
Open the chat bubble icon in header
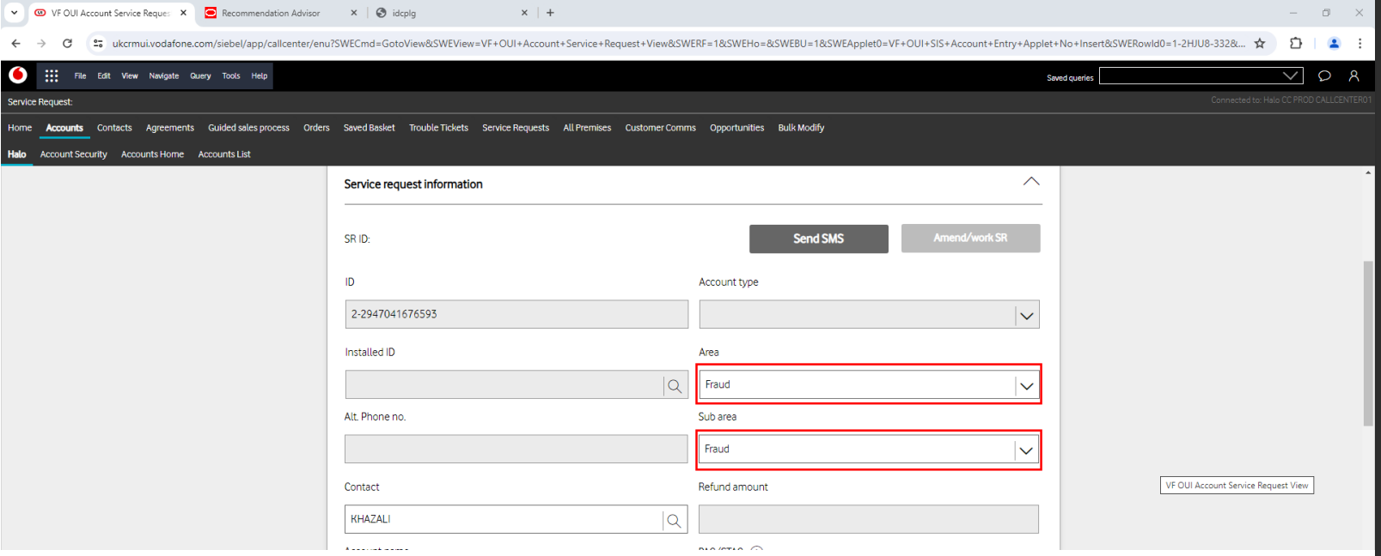click(x=1324, y=76)
